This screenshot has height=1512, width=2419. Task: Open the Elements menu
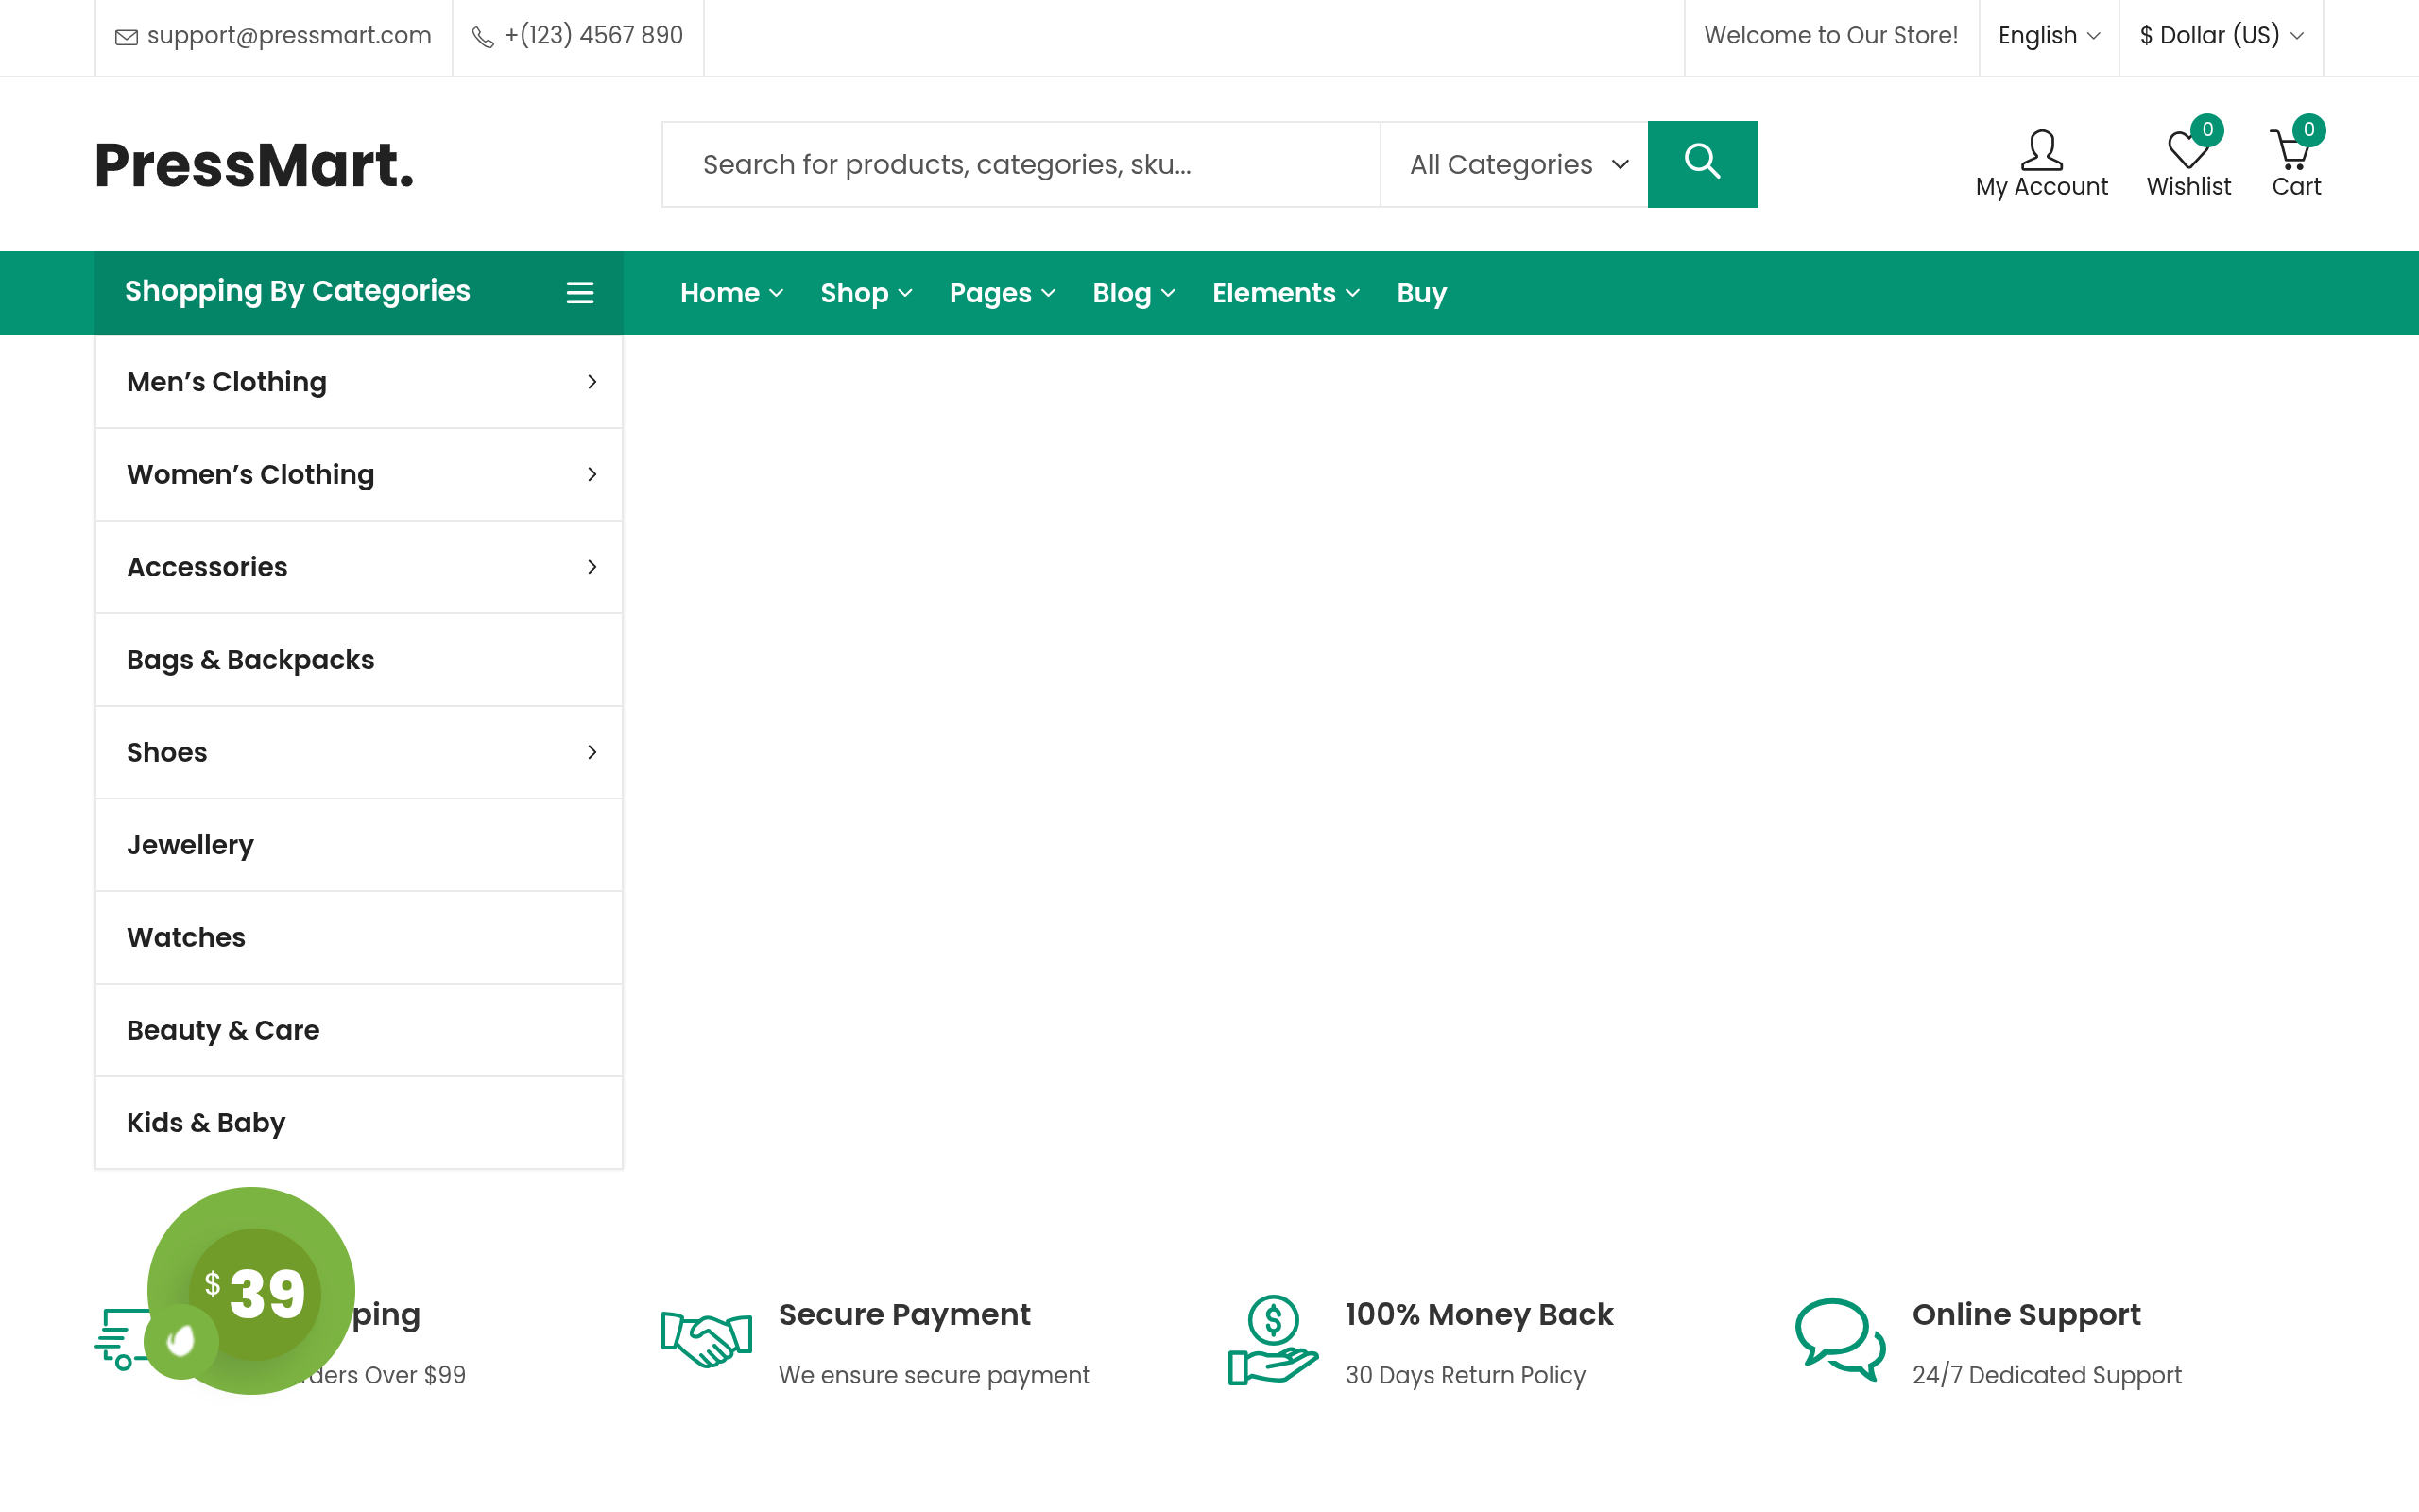(x=1285, y=293)
